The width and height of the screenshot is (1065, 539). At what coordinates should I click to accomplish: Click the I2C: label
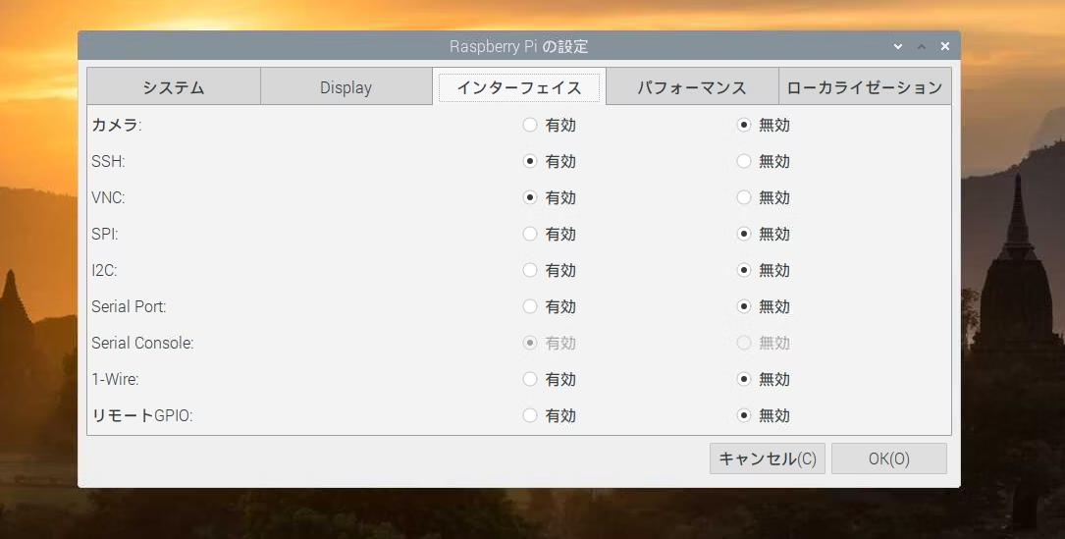[104, 271]
